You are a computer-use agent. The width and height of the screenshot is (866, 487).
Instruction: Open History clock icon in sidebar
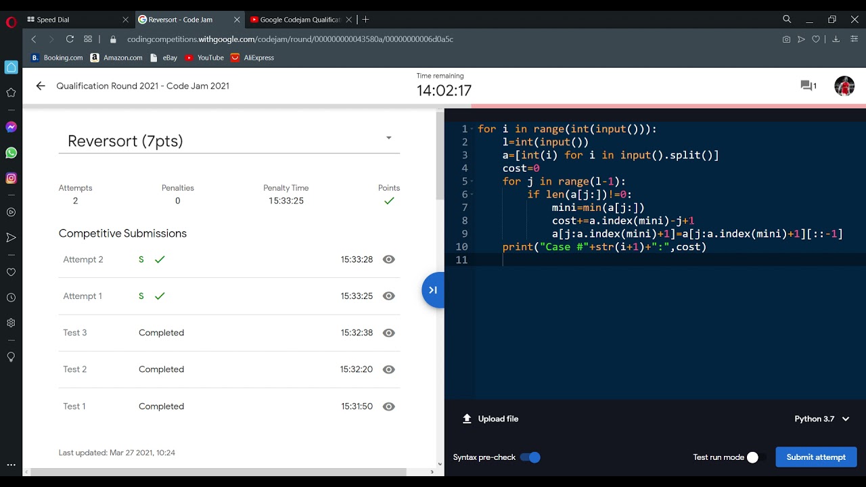[x=11, y=298]
